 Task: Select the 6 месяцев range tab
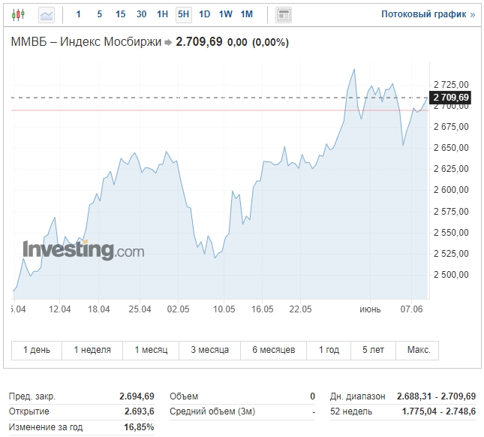[x=273, y=350]
